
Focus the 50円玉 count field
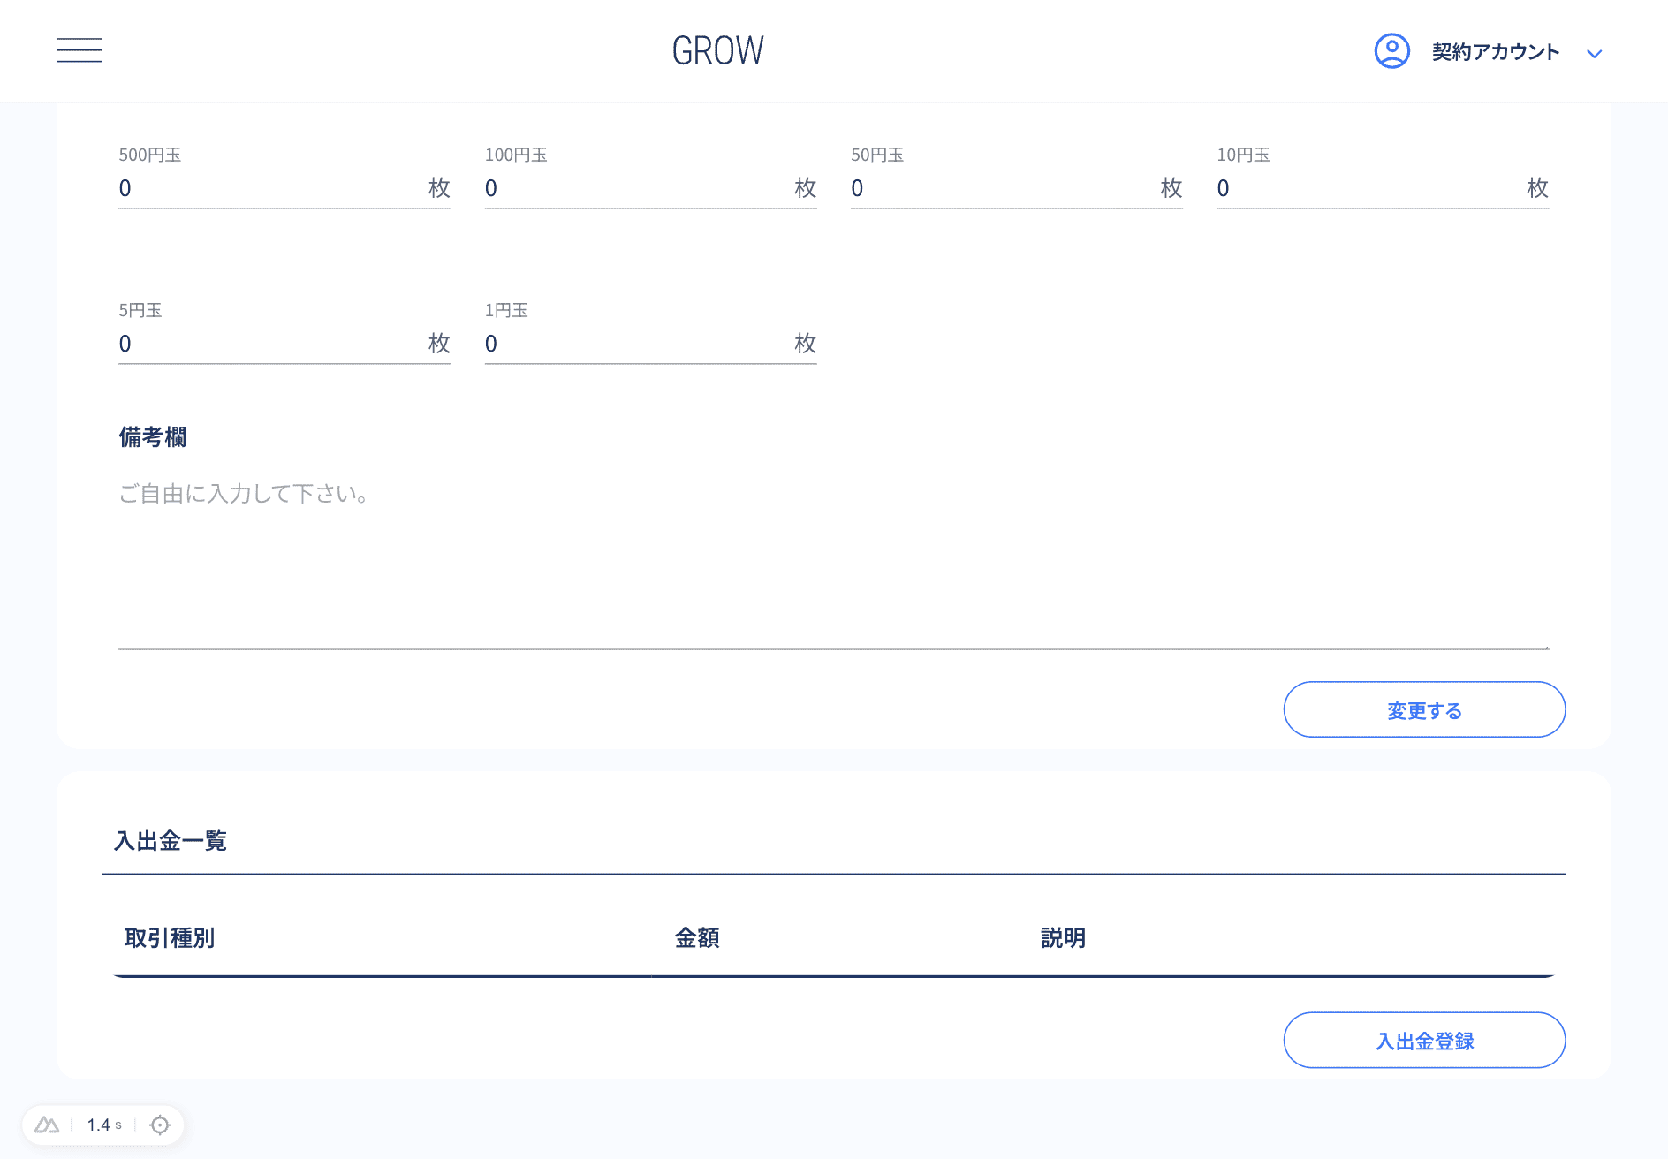(x=1002, y=188)
